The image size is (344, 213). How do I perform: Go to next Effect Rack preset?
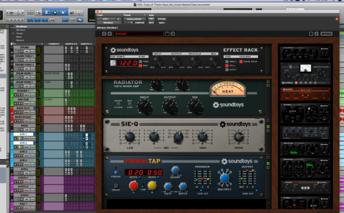click(x=110, y=34)
